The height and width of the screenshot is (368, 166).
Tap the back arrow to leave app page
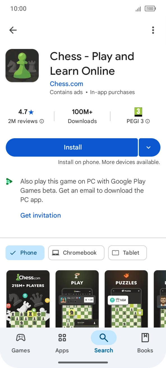(x=13, y=30)
